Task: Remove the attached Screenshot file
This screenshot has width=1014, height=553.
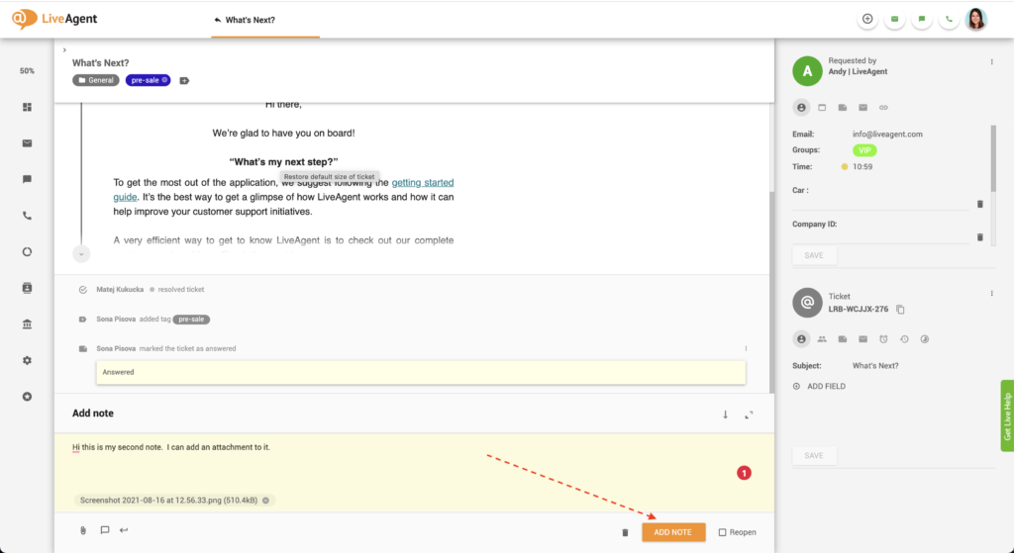Action: [x=265, y=501]
